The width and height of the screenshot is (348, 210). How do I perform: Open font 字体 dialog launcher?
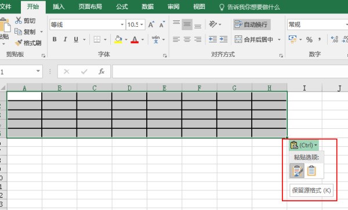pyautogui.click(x=165, y=56)
